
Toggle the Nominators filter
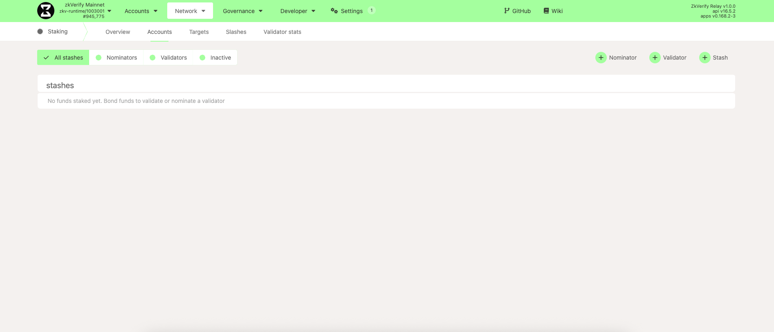(x=117, y=58)
